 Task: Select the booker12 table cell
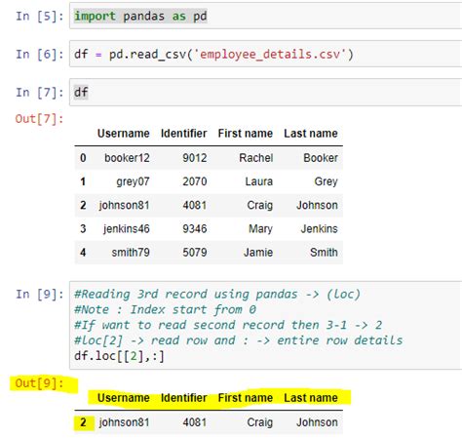pyautogui.click(x=127, y=158)
